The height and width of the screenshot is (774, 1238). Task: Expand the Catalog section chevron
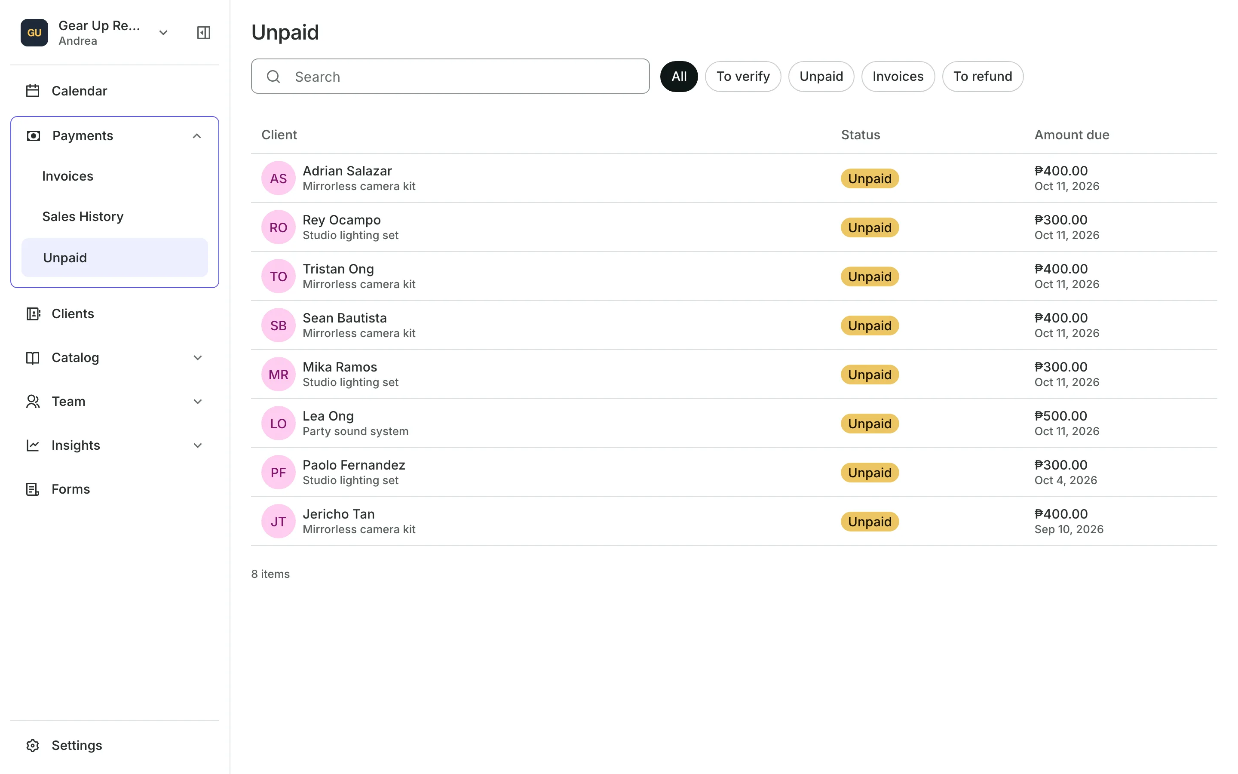[x=197, y=358]
